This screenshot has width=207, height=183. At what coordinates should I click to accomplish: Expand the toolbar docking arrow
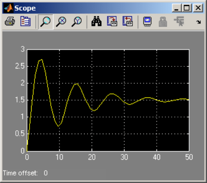point(199,22)
